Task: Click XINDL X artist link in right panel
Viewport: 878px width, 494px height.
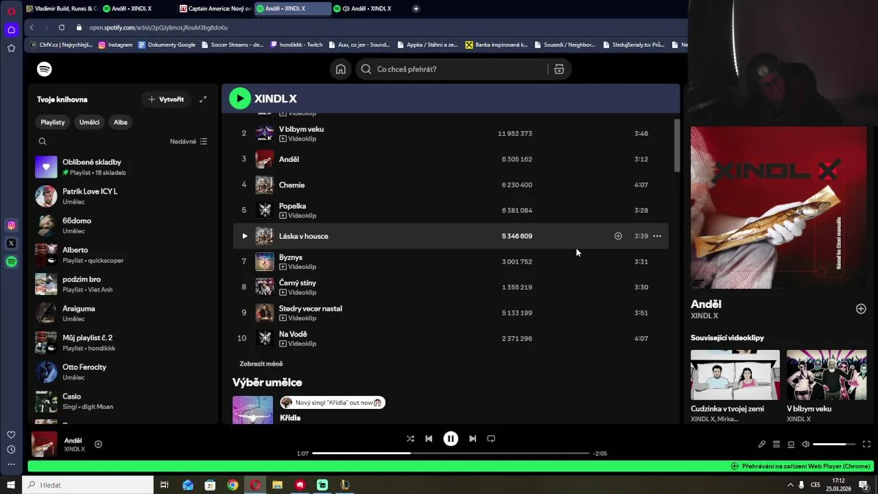Action: click(x=704, y=316)
